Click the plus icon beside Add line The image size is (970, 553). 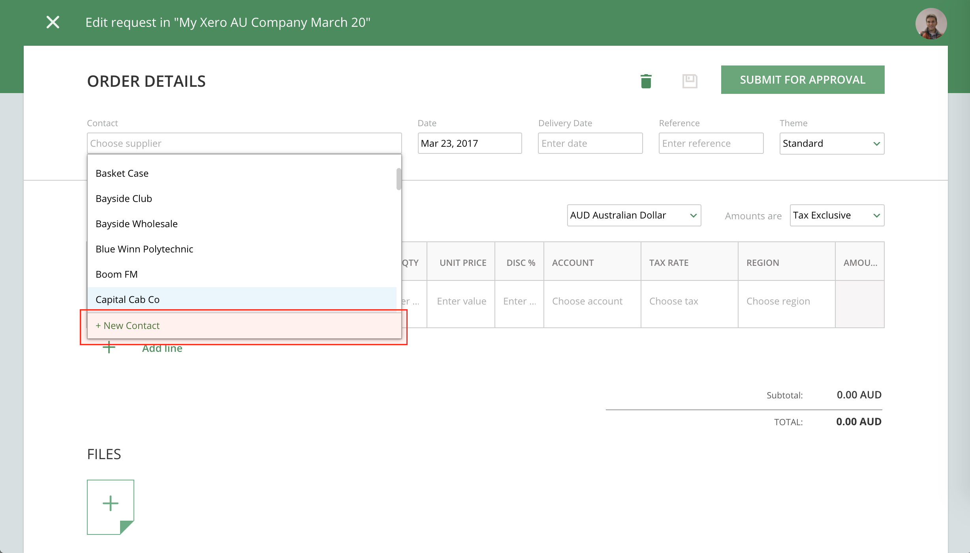[109, 347]
